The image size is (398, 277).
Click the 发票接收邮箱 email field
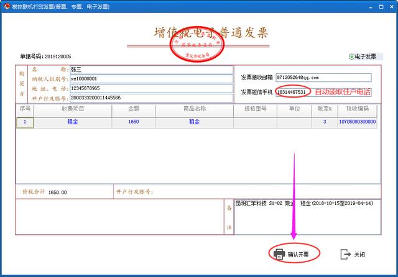(x=323, y=78)
